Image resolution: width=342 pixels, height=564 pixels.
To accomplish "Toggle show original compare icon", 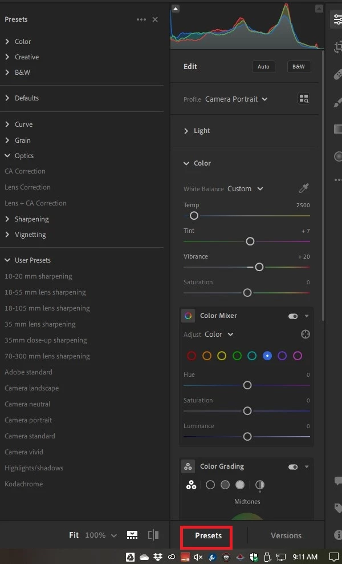I will (x=153, y=535).
